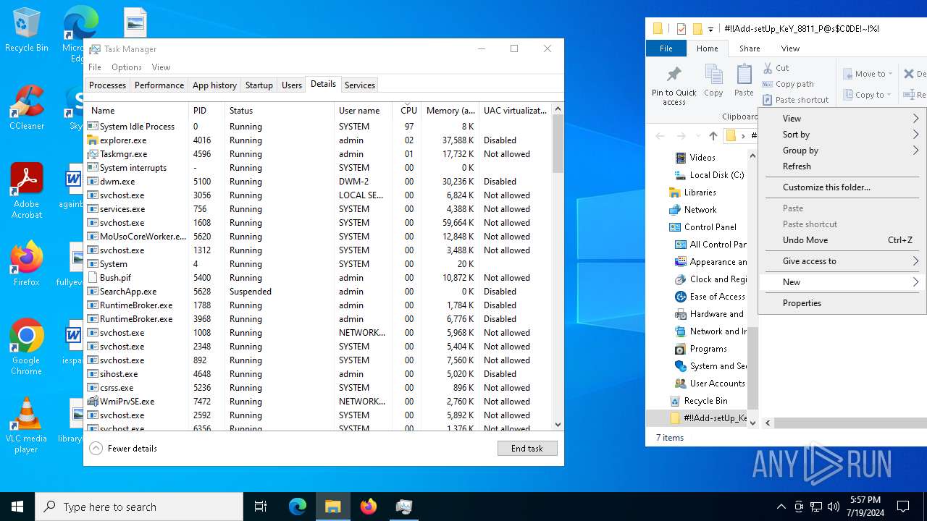Image resolution: width=927 pixels, height=521 pixels.
Task: Switch to the Startup tab
Action: tap(259, 85)
